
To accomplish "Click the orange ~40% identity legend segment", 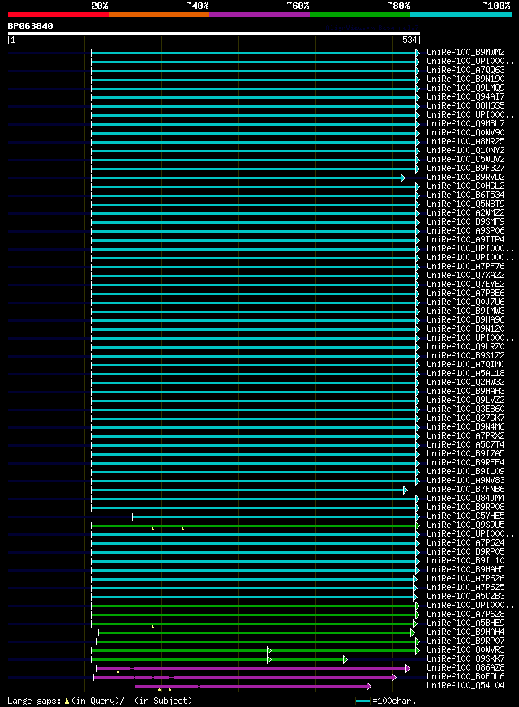I will click(x=159, y=15).
